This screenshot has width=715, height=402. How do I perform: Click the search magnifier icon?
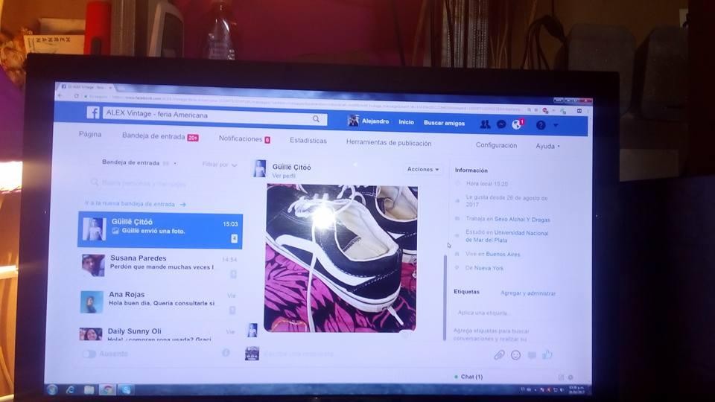(x=316, y=119)
